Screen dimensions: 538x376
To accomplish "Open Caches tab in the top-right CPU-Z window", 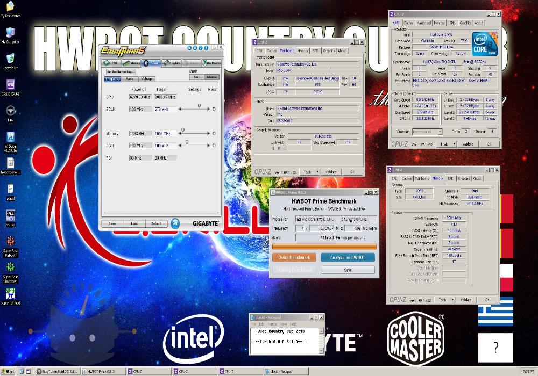I will click(408, 23).
